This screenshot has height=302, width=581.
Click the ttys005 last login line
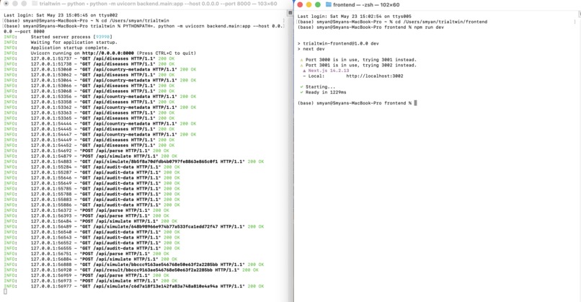[354, 17]
